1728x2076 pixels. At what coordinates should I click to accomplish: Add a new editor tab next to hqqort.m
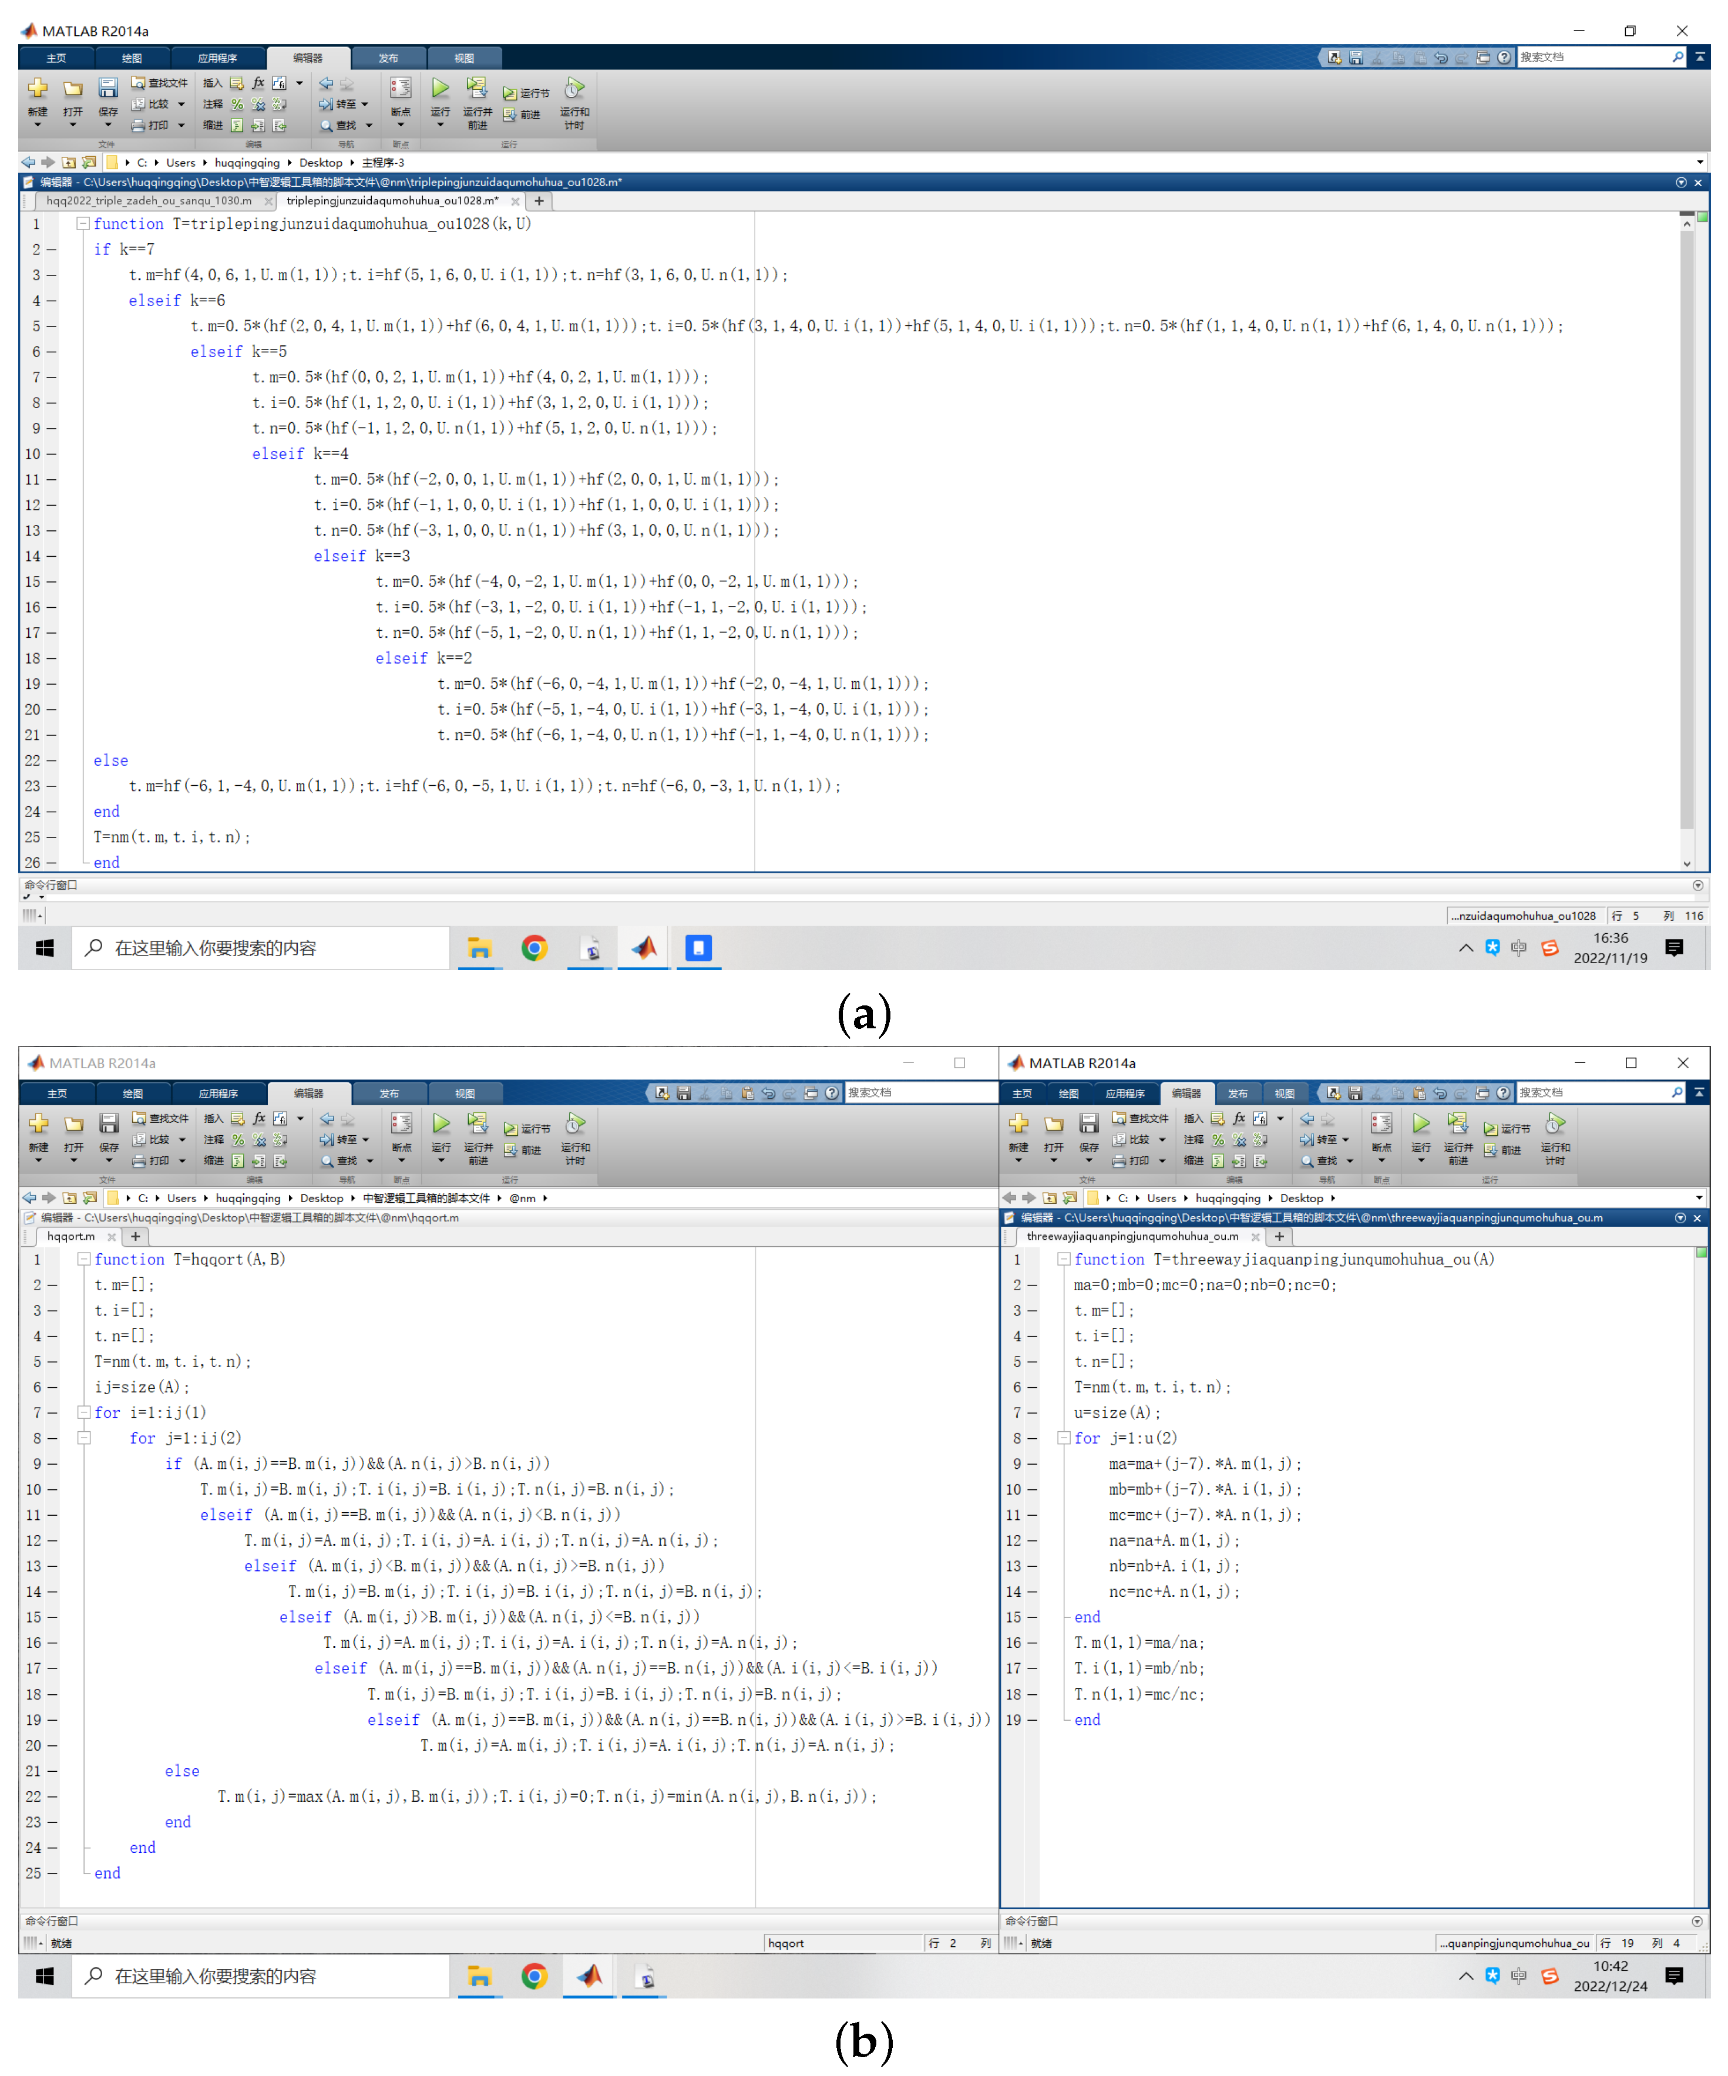[x=136, y=1237]
